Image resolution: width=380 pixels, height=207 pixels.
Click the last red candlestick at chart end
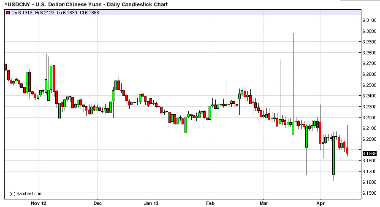[x=347, y=151]
